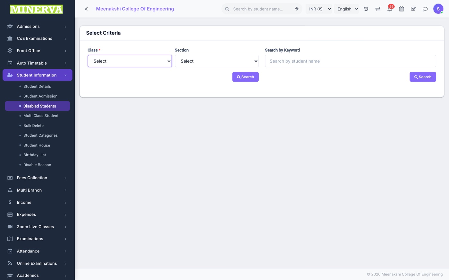Open the Section dropdown
Viewport: 449px width, 280px height.
click(x=217, y=61)
